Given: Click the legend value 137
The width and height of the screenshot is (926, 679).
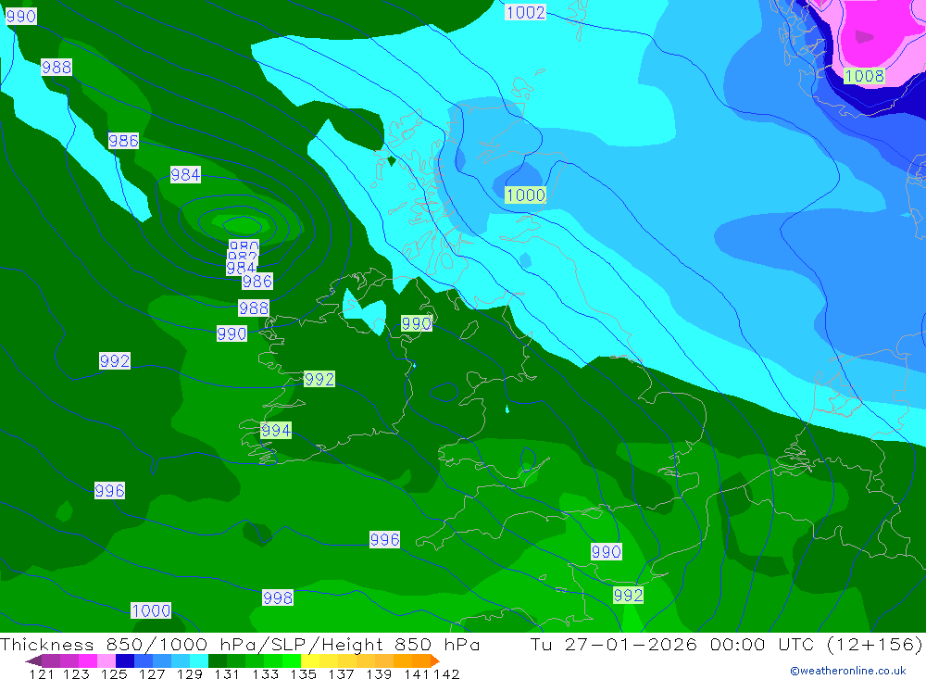Looking at the screenshot, I should click(x=341, y=673).
